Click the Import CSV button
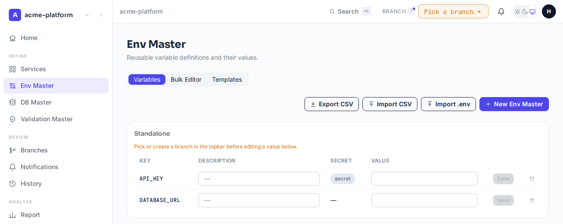This screenshot has width=563, height=224. [390, 104]
